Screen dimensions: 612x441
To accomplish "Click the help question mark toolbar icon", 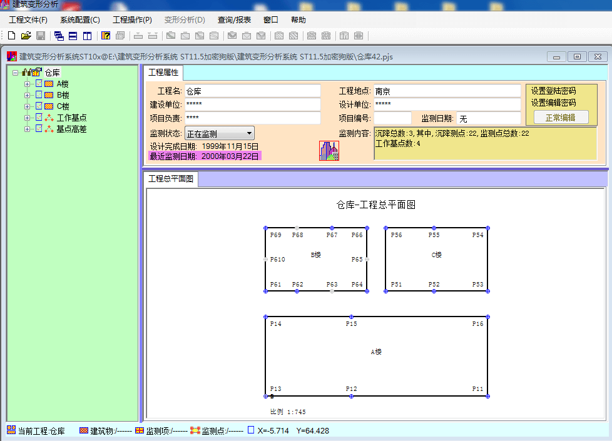I will click(106, 36).
